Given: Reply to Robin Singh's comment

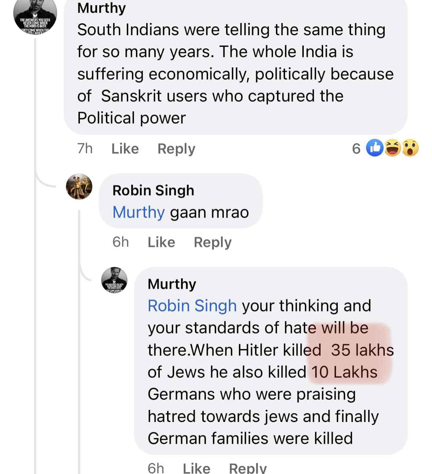Looking at the screenshot, I should [x=213, y=242].
